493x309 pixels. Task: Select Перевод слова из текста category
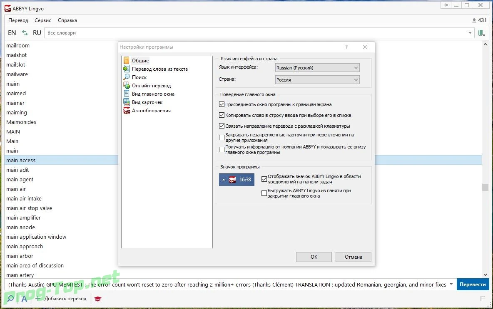pyautogui.click(x=160, y=69)
